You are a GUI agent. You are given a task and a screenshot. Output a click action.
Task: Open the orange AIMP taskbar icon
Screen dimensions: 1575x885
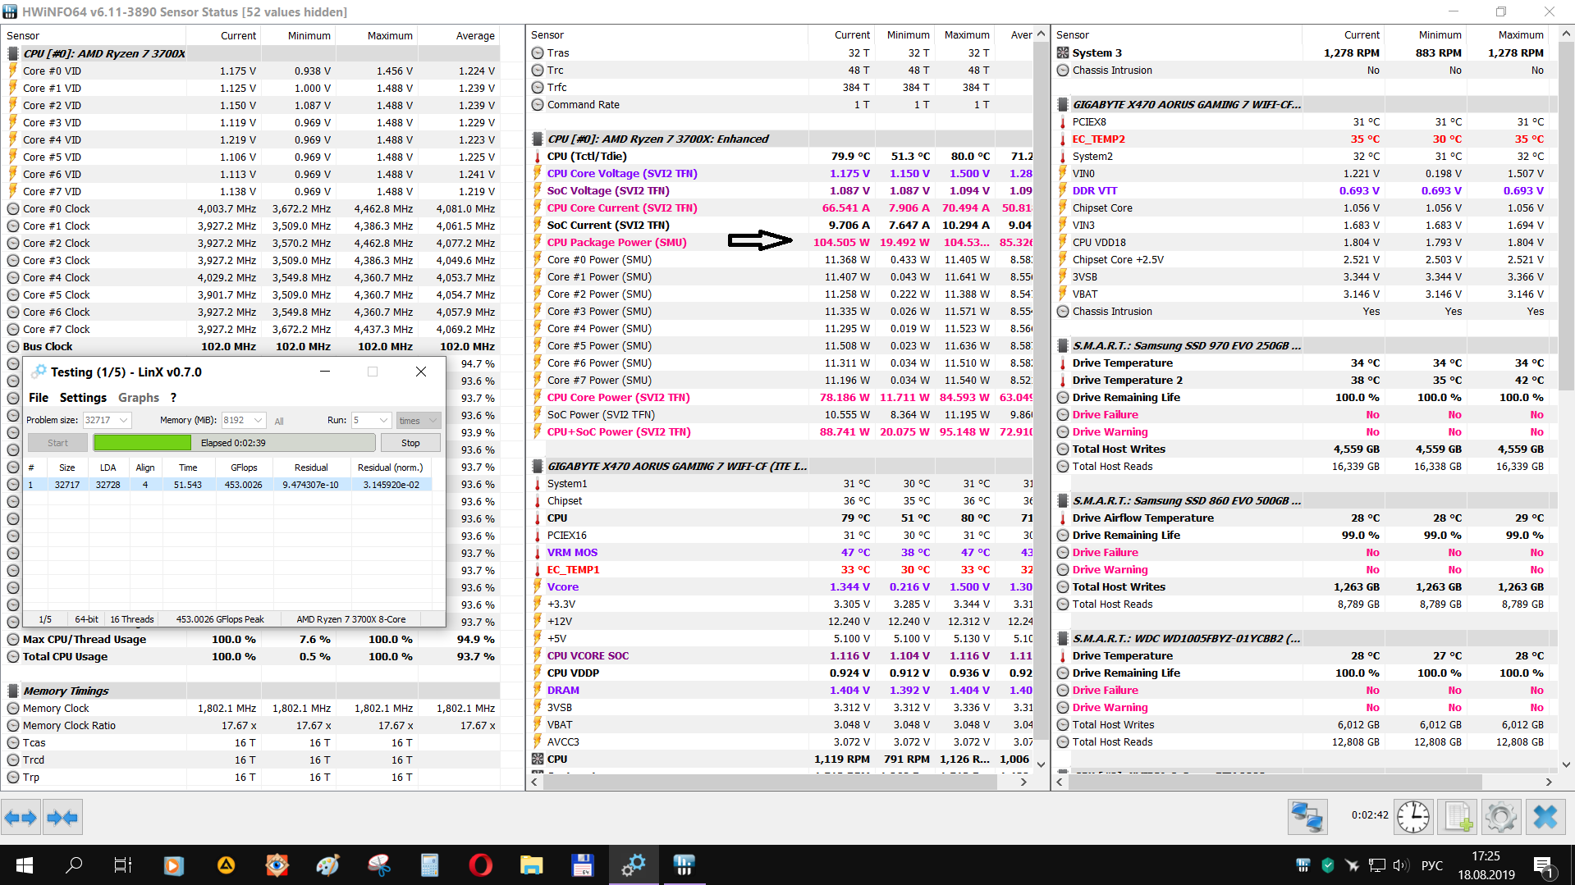226,865
